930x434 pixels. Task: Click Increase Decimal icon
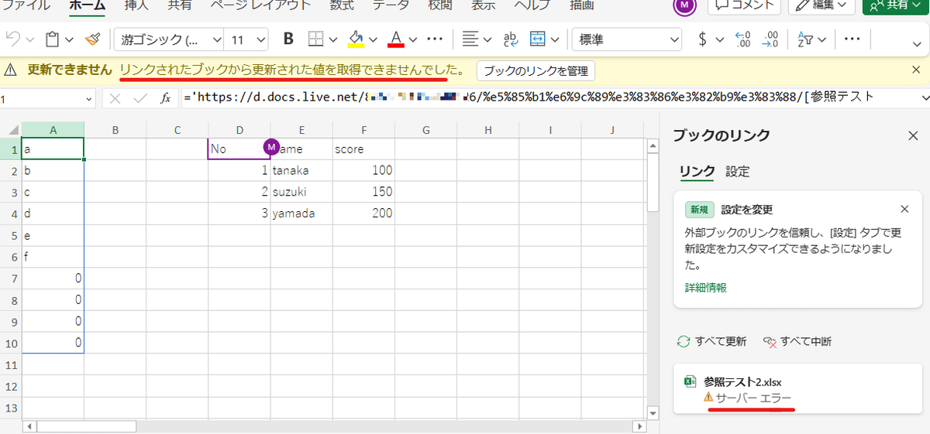click(x=770, y=39)
